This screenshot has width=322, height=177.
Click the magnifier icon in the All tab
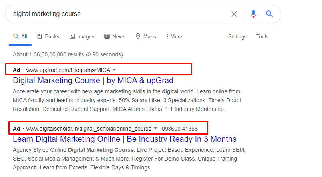pos(16,36)
